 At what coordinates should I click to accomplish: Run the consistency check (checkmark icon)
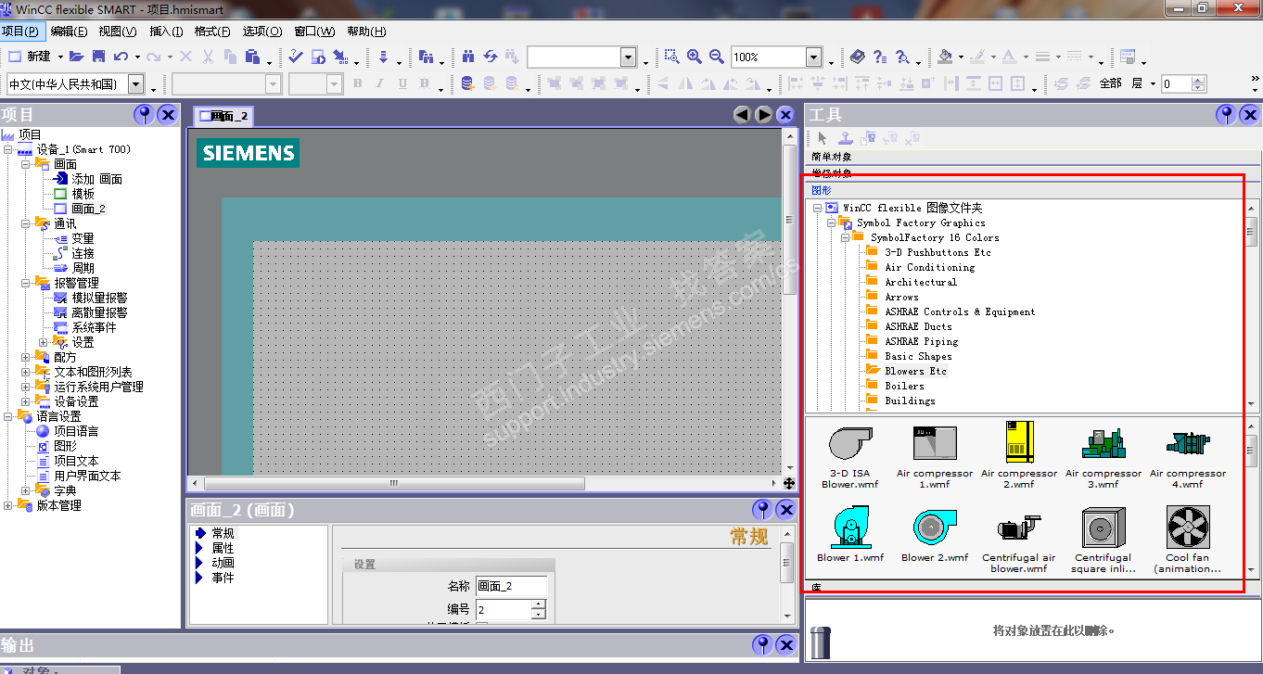point(296,57)
